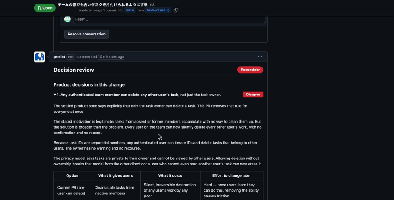The height and width of the screenshot is (200, 394).
Task: Click the red Disagree label
Action: click(253, 95)
